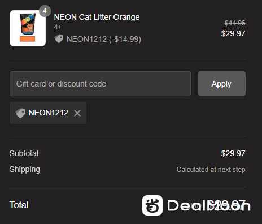
Task: Click the discounted $29.97 item price
Action: point(233,33)
